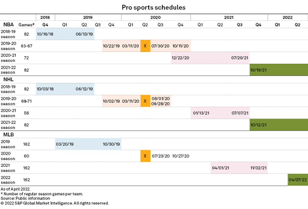Select the 11/02/21 MLB end date
Viewport: 308px width, 209px height.
[258, 168]
